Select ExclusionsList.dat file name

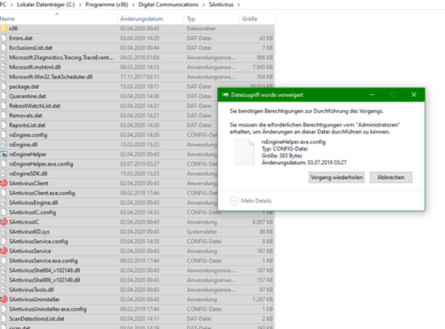(31, 47)
